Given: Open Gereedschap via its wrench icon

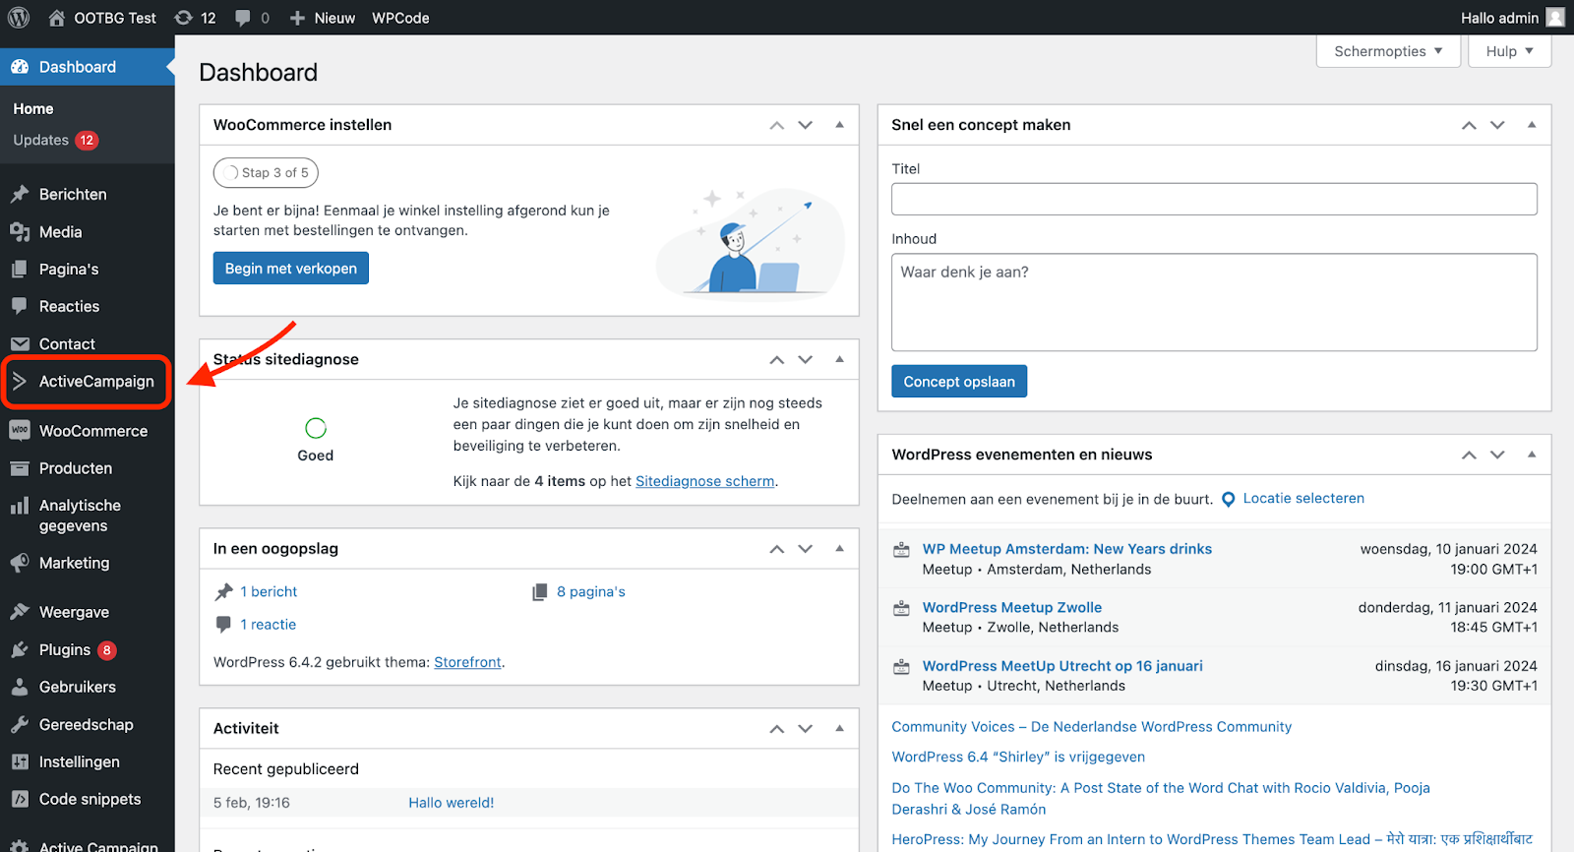Looking at the screenshot, I should pos(20,724).
